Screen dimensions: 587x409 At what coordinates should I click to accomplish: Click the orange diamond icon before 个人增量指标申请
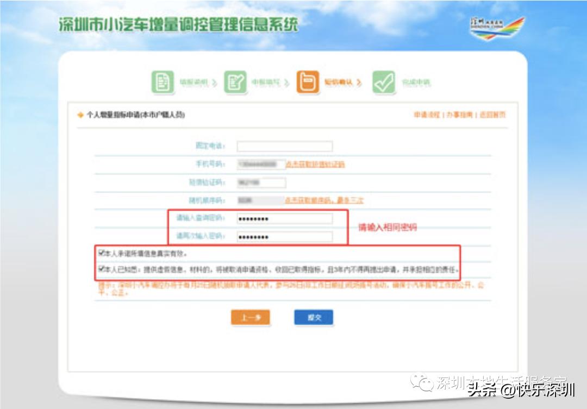tap(79, 114)
